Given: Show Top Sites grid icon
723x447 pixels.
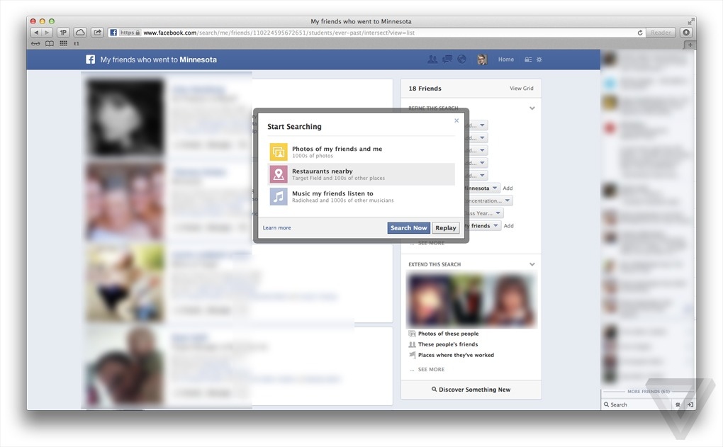Looking at the screenshot, I should (x=64, y=44).
